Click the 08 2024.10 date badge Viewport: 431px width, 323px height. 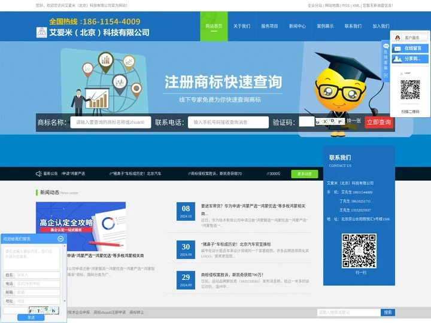tap(186, 212)
